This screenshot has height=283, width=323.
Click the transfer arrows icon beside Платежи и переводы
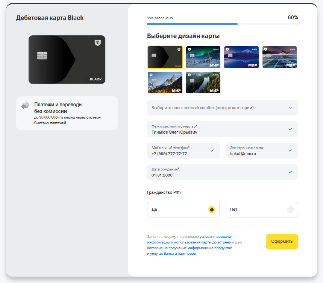(25, 105)
